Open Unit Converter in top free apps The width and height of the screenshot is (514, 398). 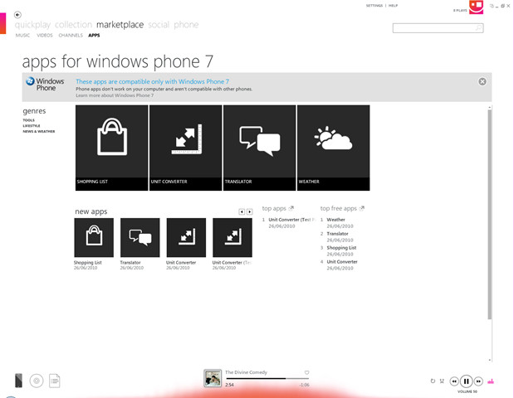click(342, 262)
